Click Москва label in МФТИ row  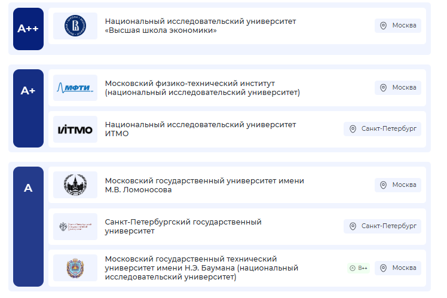404,87
